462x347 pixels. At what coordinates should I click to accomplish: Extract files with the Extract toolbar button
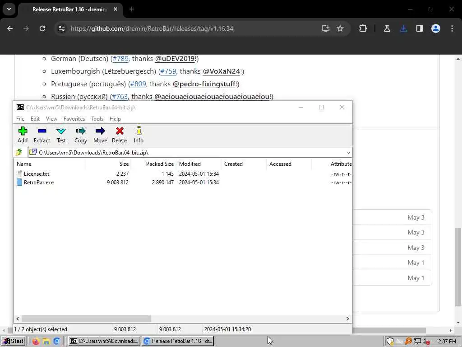coord(42,135)
